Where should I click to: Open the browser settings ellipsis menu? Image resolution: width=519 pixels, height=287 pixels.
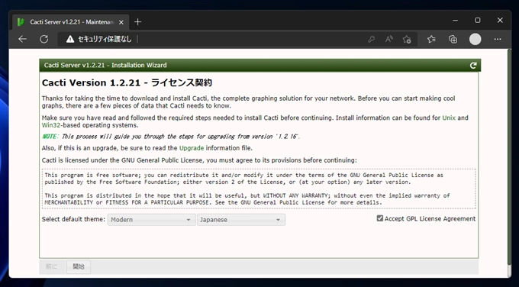(x=498, y=40)
